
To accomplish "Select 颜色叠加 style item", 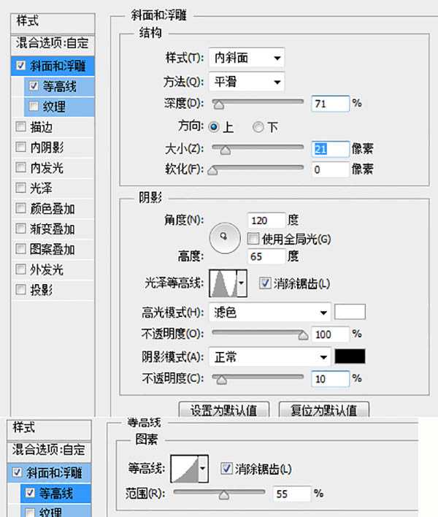I will [53, 209].
